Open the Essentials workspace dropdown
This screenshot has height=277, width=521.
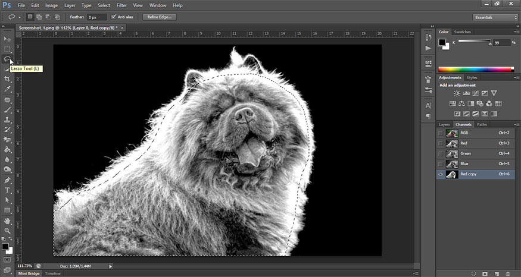coord(495,17)
